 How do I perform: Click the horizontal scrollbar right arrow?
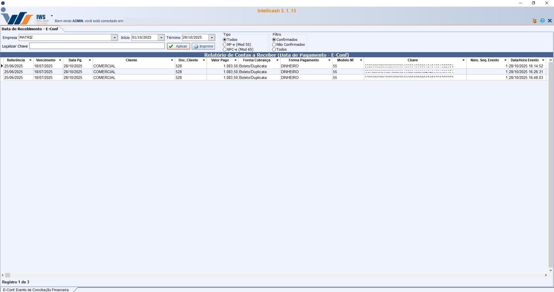546,275
